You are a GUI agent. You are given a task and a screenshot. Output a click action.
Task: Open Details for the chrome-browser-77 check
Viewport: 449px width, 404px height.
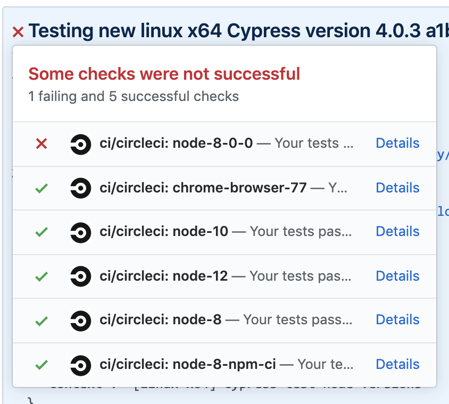(x=397, y=188)
